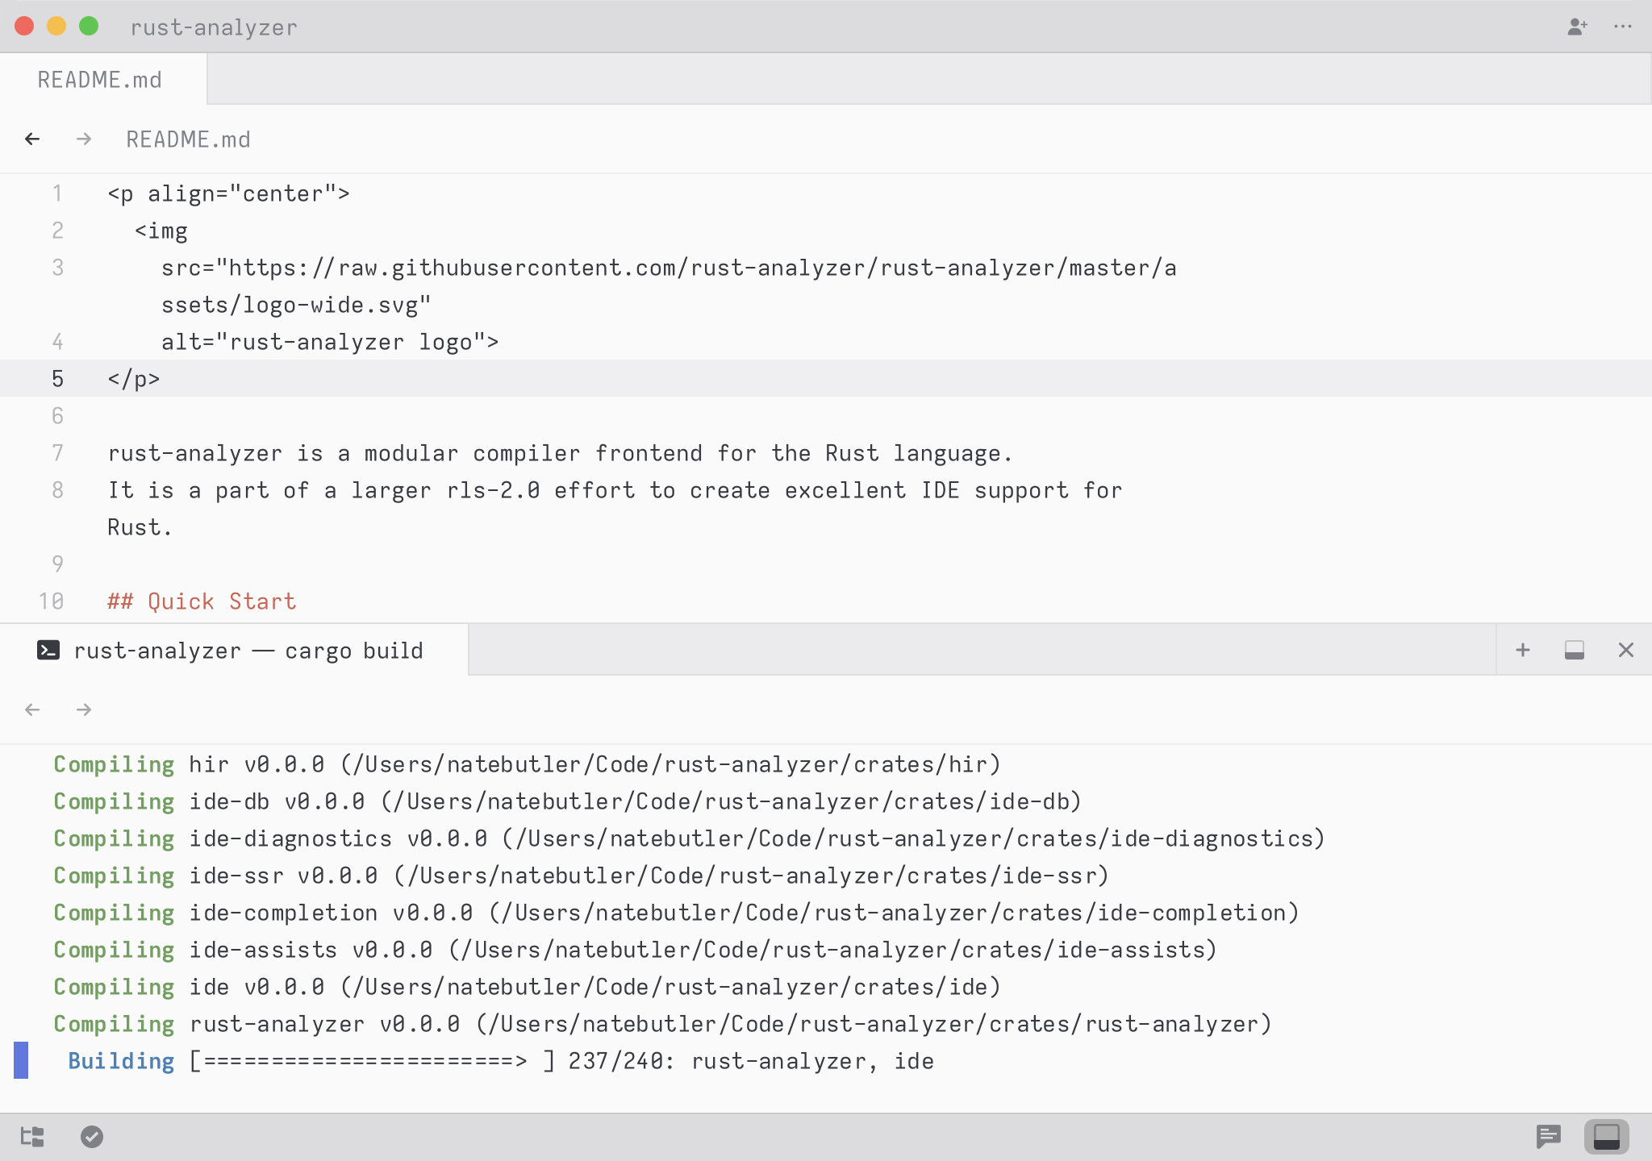Screen dimensions: 1652x1161
Task: Go back using editor back arrow
Action: (x=32, y=139)
